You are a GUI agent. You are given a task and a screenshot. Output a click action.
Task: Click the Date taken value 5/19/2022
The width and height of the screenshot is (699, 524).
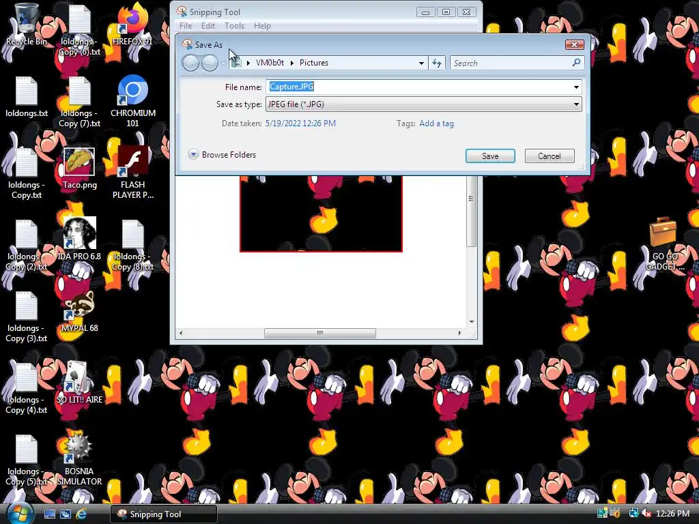[x=300, y=123]
